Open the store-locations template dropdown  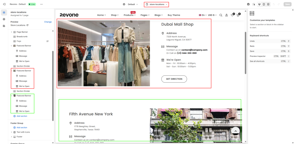click(x=156, y=4)
